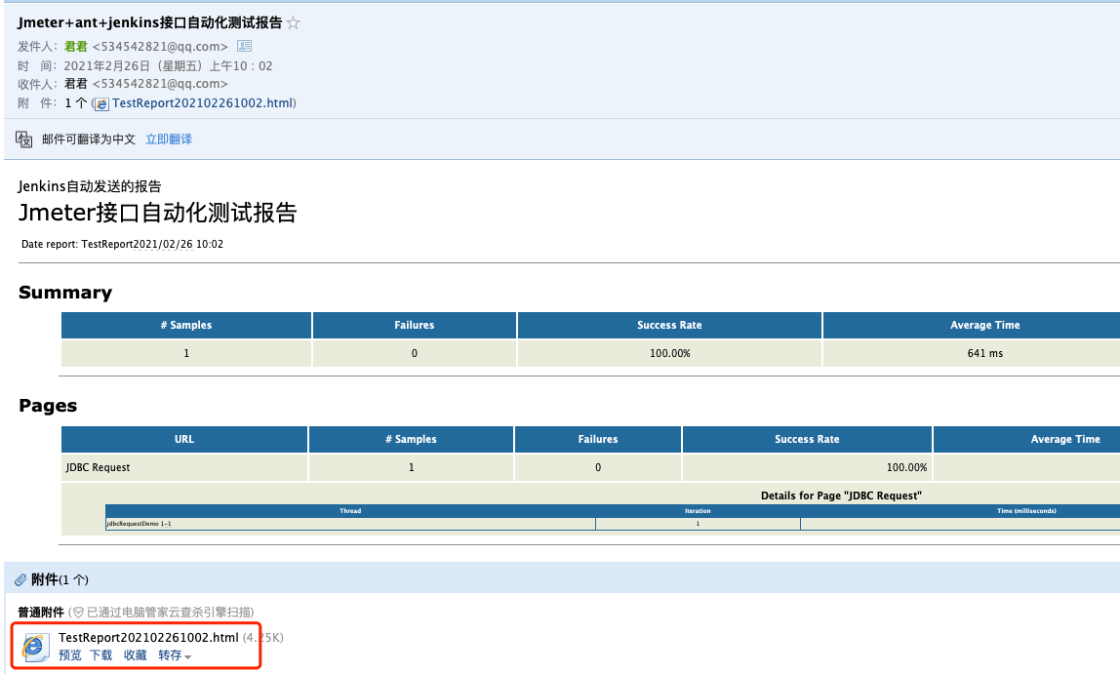The height and width of the screenshot is (674, 1120).
Task: Click 'jdbcRequestDemo 1-1' thread cell
Action: 350,524
